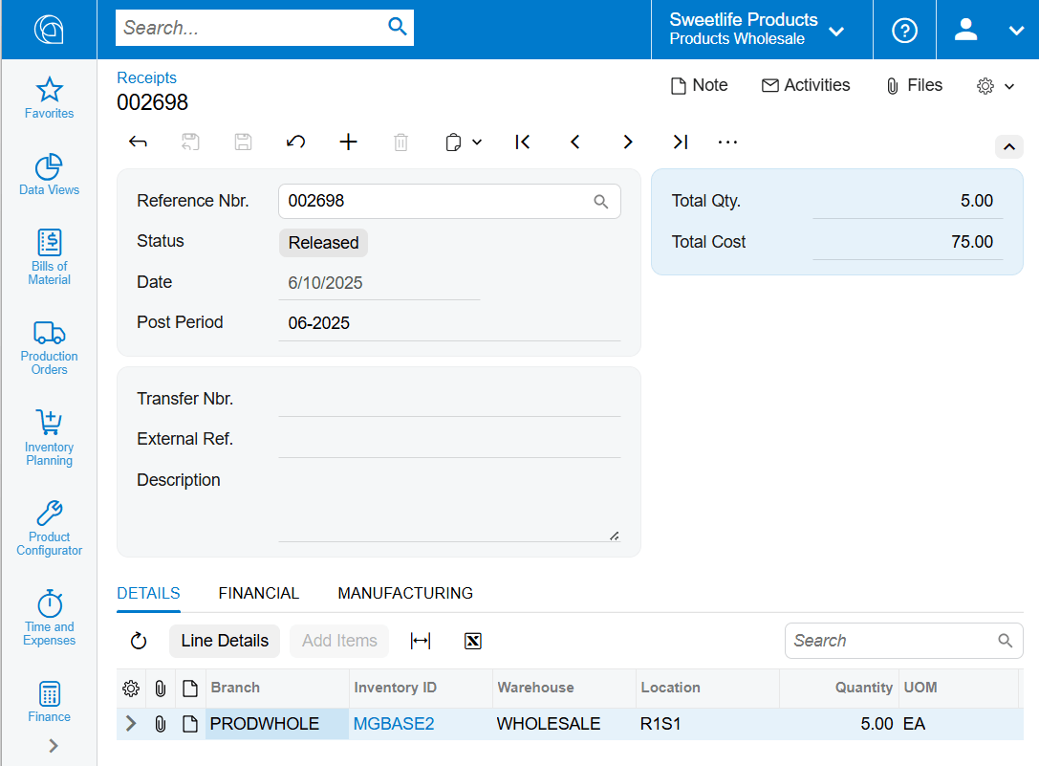Click the Line Details button
1039x766 pixels.
[225, 641]
